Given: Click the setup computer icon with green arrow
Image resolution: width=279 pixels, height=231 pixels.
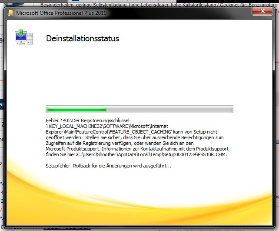Looking at the screenshot, I should click(x=24, y=37).
